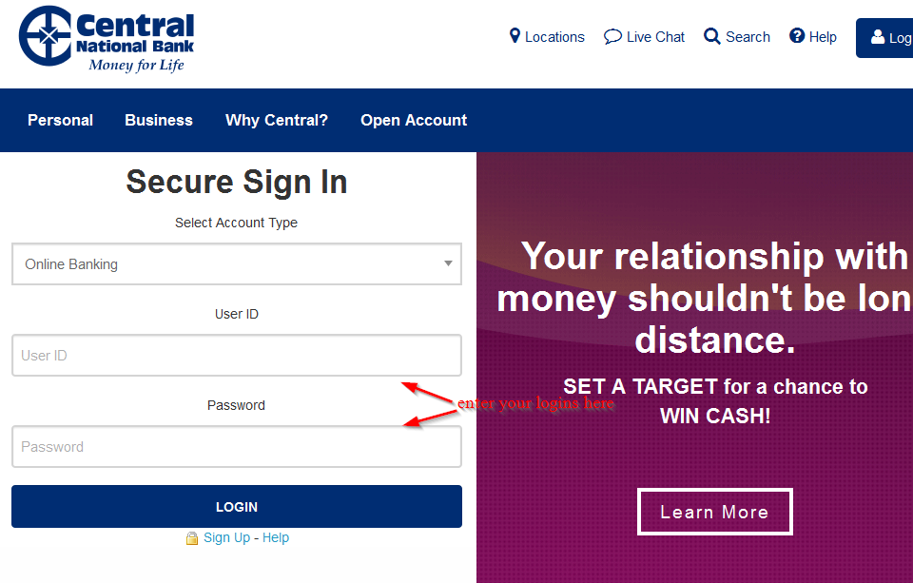Click the Learn More banner button
The height and width of the screenshot is (583, 913).
tap(714, 512)
